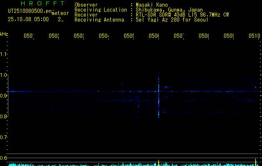Click the 0501 time axis label
This screenshot has height=166, width=262.
point(29,36)
